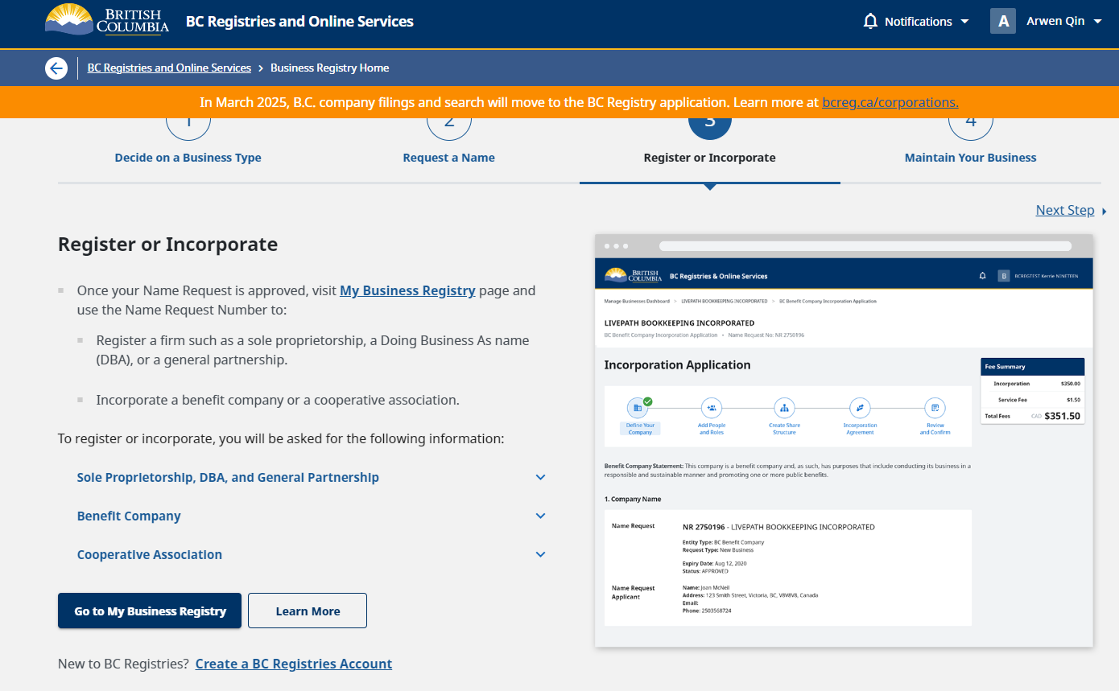Open the Notifications dropdown arrow
The width and height of the screenshot is (1119, 691).
[964, 22]
